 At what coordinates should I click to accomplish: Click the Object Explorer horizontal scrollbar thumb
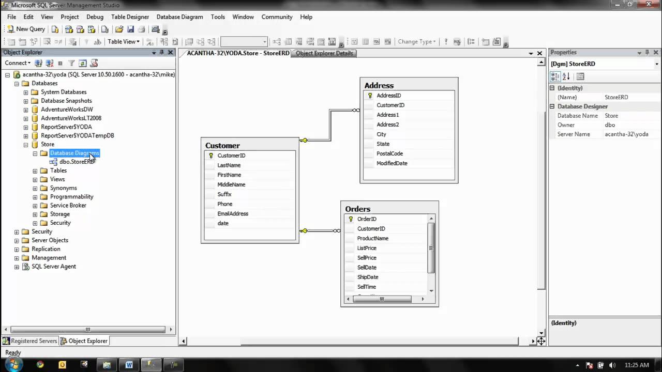pyautogui.click(x=88, y=329)
